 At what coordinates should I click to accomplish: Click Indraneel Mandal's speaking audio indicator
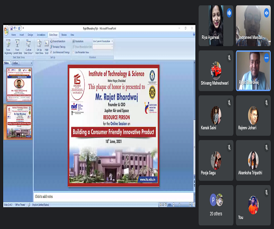point(267,13)
